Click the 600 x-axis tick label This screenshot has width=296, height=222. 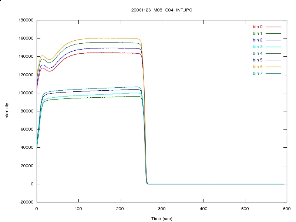(x=287, y=209)
